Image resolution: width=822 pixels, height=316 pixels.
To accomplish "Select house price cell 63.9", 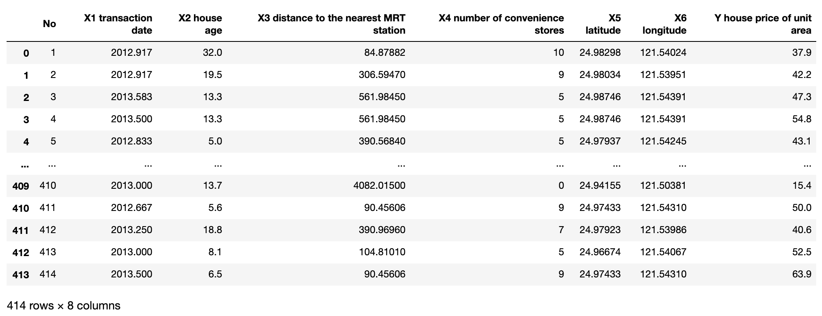I will 801,274.
